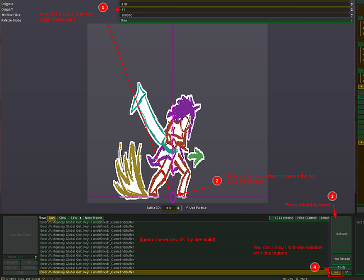Open the Tools button
This screenshot has width=364, height=280.
click(341, 267)
